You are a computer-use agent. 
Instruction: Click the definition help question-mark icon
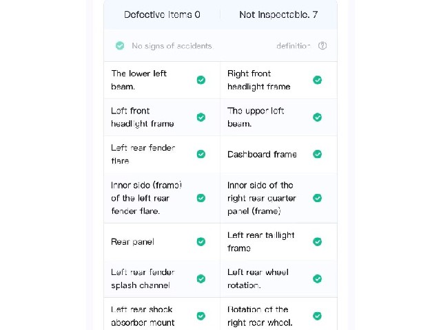(322, 46)
